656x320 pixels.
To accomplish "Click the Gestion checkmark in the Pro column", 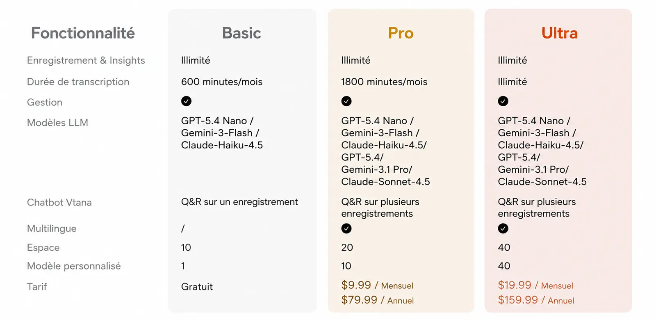I will 346,101.
